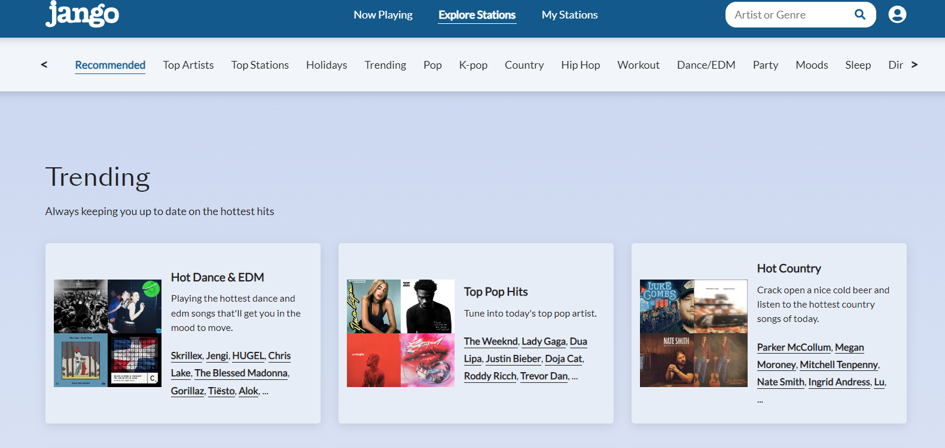
Task: Open the Hot Dance & EDM album collage
Action: tap(108, 333)
